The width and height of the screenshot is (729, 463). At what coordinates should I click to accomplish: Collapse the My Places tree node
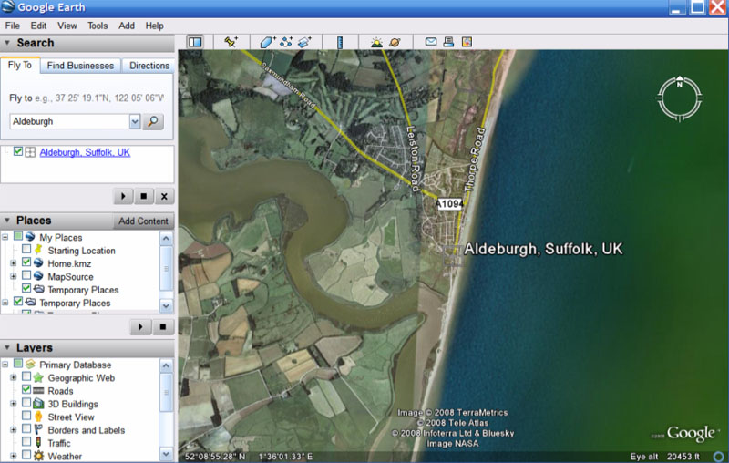[x=5, y=237]
